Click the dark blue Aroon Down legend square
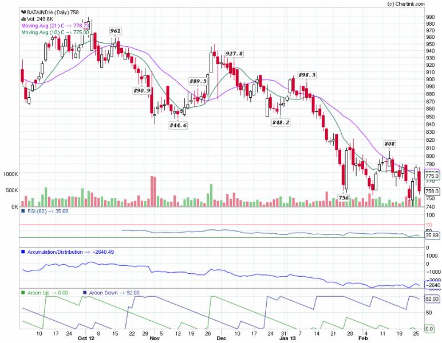 coord(85,293)
